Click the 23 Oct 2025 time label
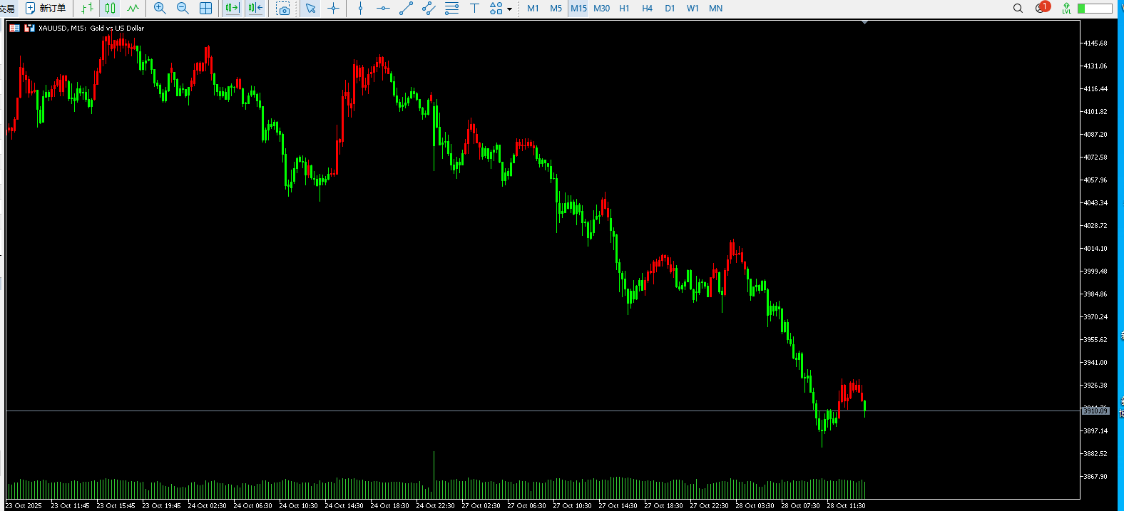 24,506
